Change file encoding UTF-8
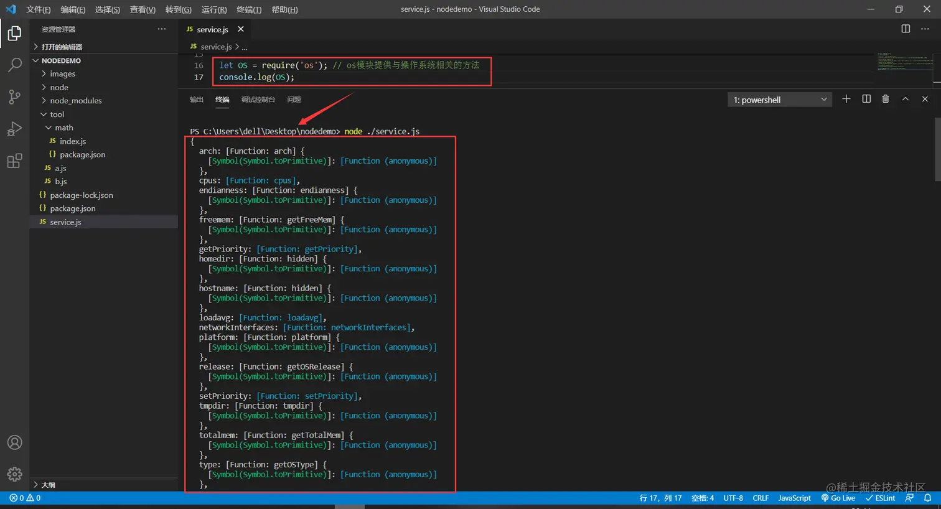Viewport: 941px width, 509px height. coord(733,498)
